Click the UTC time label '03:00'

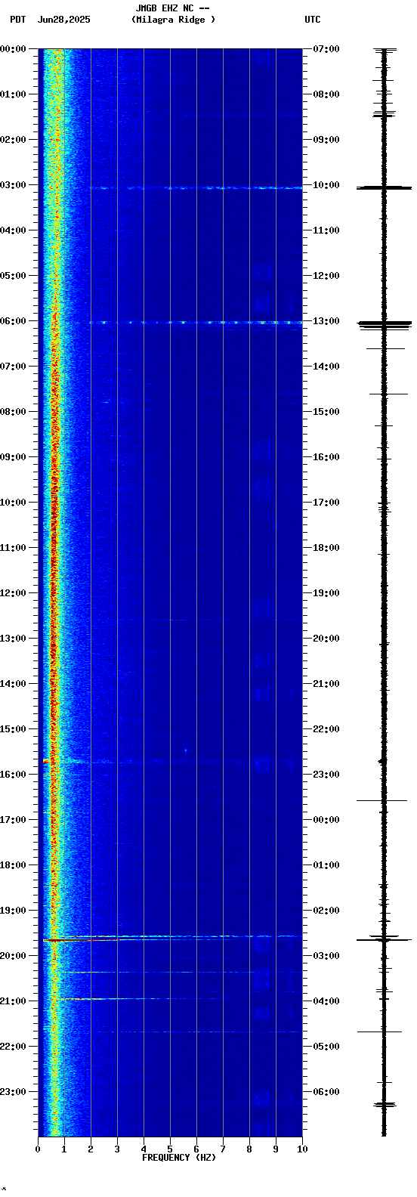[326, 956]
